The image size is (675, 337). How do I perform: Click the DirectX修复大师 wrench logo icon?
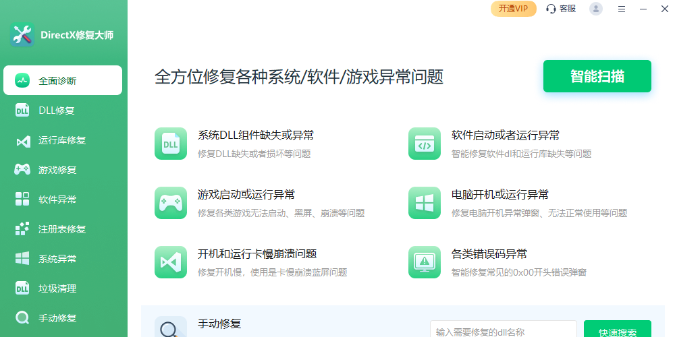click(22, 35)
